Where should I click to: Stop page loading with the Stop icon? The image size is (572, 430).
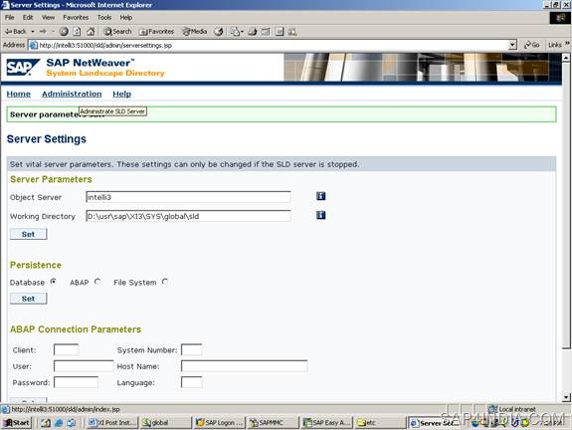pos(64,32)
